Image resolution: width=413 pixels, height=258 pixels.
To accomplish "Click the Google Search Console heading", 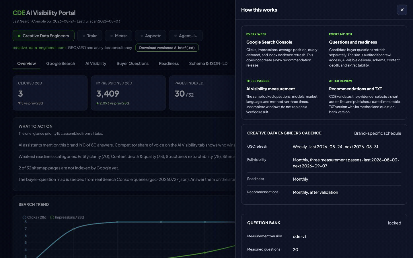I will point(269,42).
